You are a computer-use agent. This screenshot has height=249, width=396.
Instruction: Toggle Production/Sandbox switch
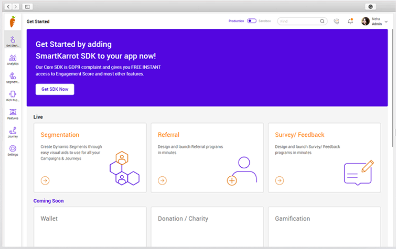pos(251,21)
